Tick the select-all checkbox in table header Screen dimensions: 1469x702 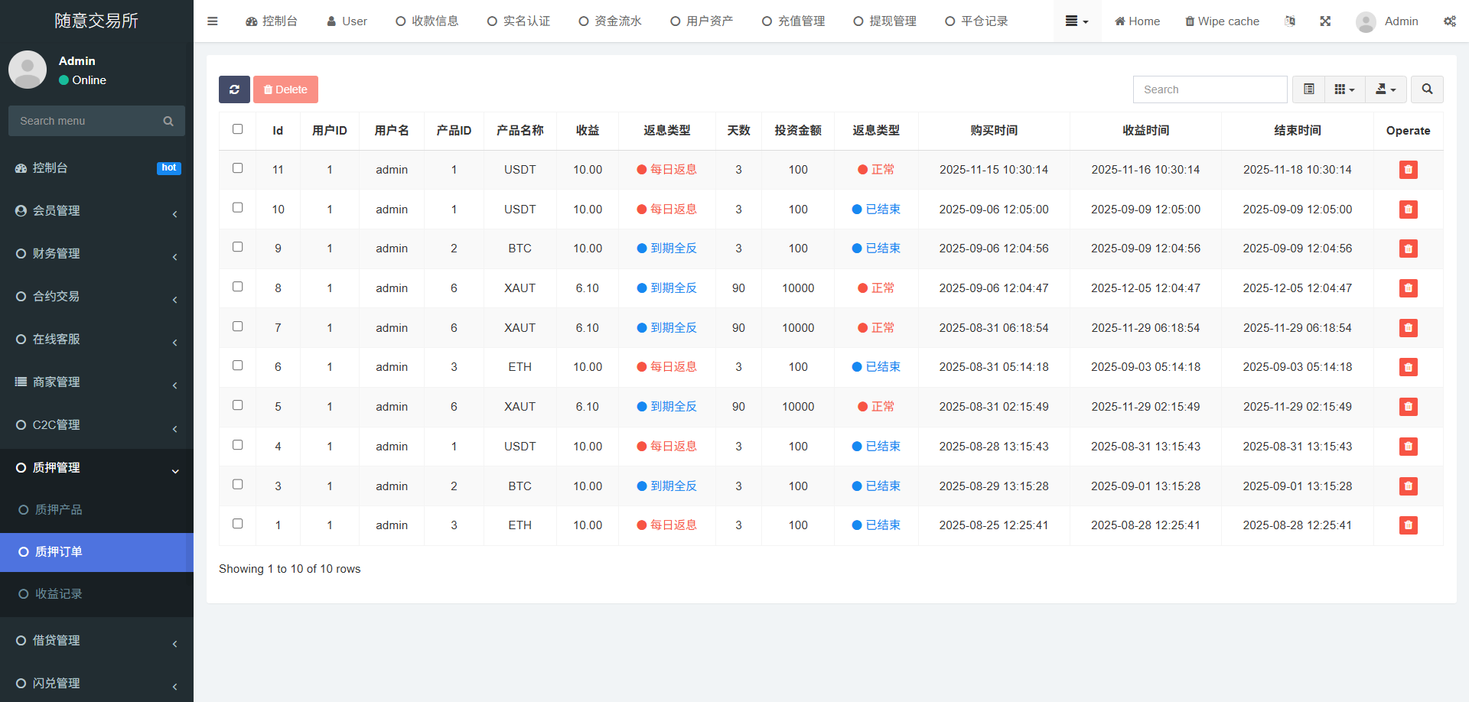(x=238, y=129)
